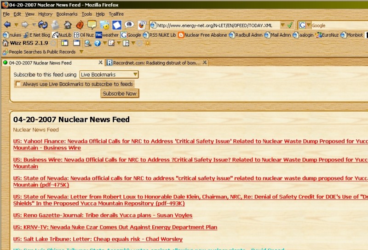Open the EuroNuz bookmark

[x=327, y=35]
